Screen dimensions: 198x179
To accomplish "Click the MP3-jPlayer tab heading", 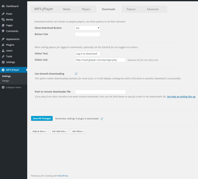I will tap(44, 9).
